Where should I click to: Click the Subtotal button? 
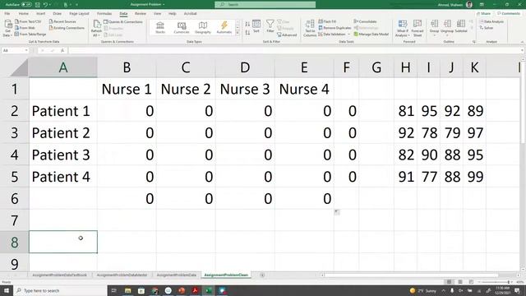[461, 27]
